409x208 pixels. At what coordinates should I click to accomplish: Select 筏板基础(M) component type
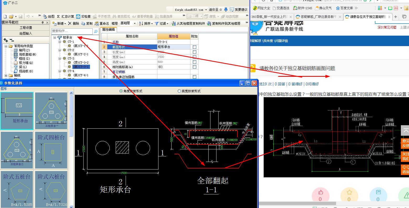pyautogui.click(x=25, y=54)
